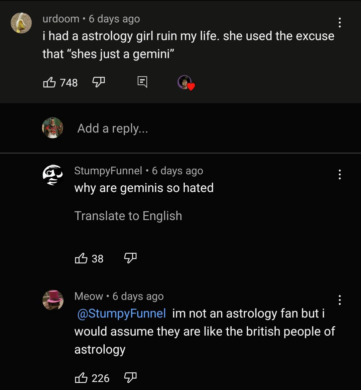
Task: Like Meow's comment about british people
Action: pos(81,378)
